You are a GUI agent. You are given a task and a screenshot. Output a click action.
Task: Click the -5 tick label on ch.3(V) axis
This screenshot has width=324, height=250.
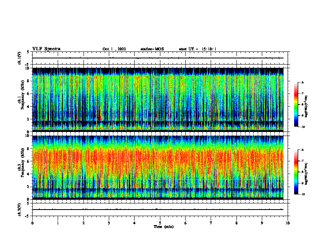tap(27, 216)
